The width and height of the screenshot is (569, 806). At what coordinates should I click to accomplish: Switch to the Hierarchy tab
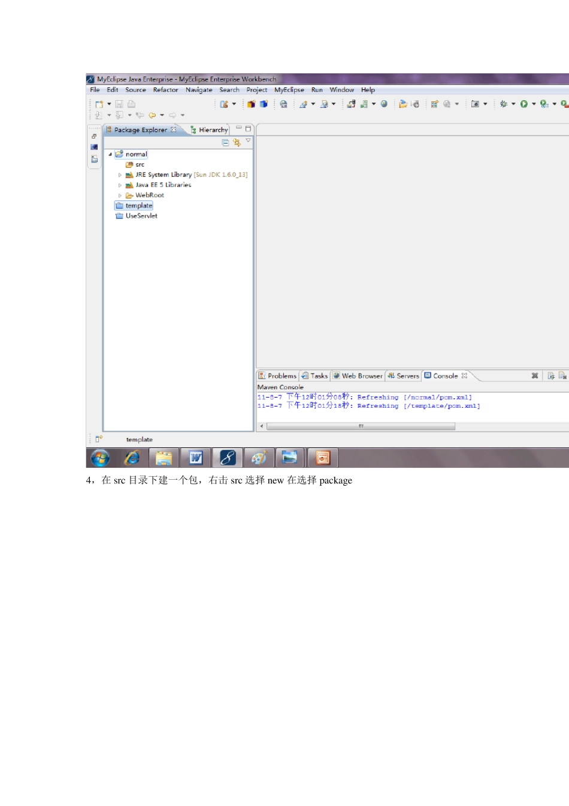[209, 130]
